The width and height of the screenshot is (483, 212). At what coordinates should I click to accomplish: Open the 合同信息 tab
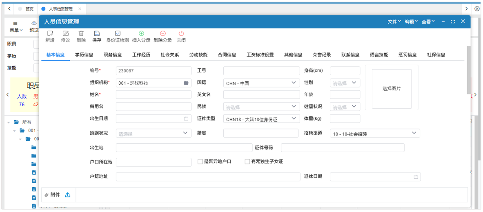coord(227,55)
